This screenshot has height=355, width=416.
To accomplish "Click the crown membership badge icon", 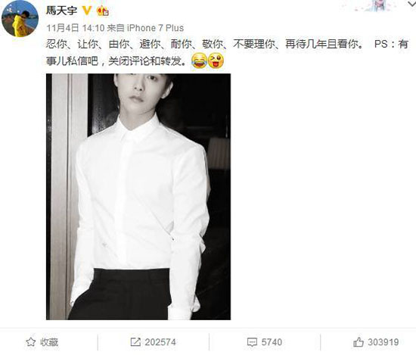I will pos(103,11).
